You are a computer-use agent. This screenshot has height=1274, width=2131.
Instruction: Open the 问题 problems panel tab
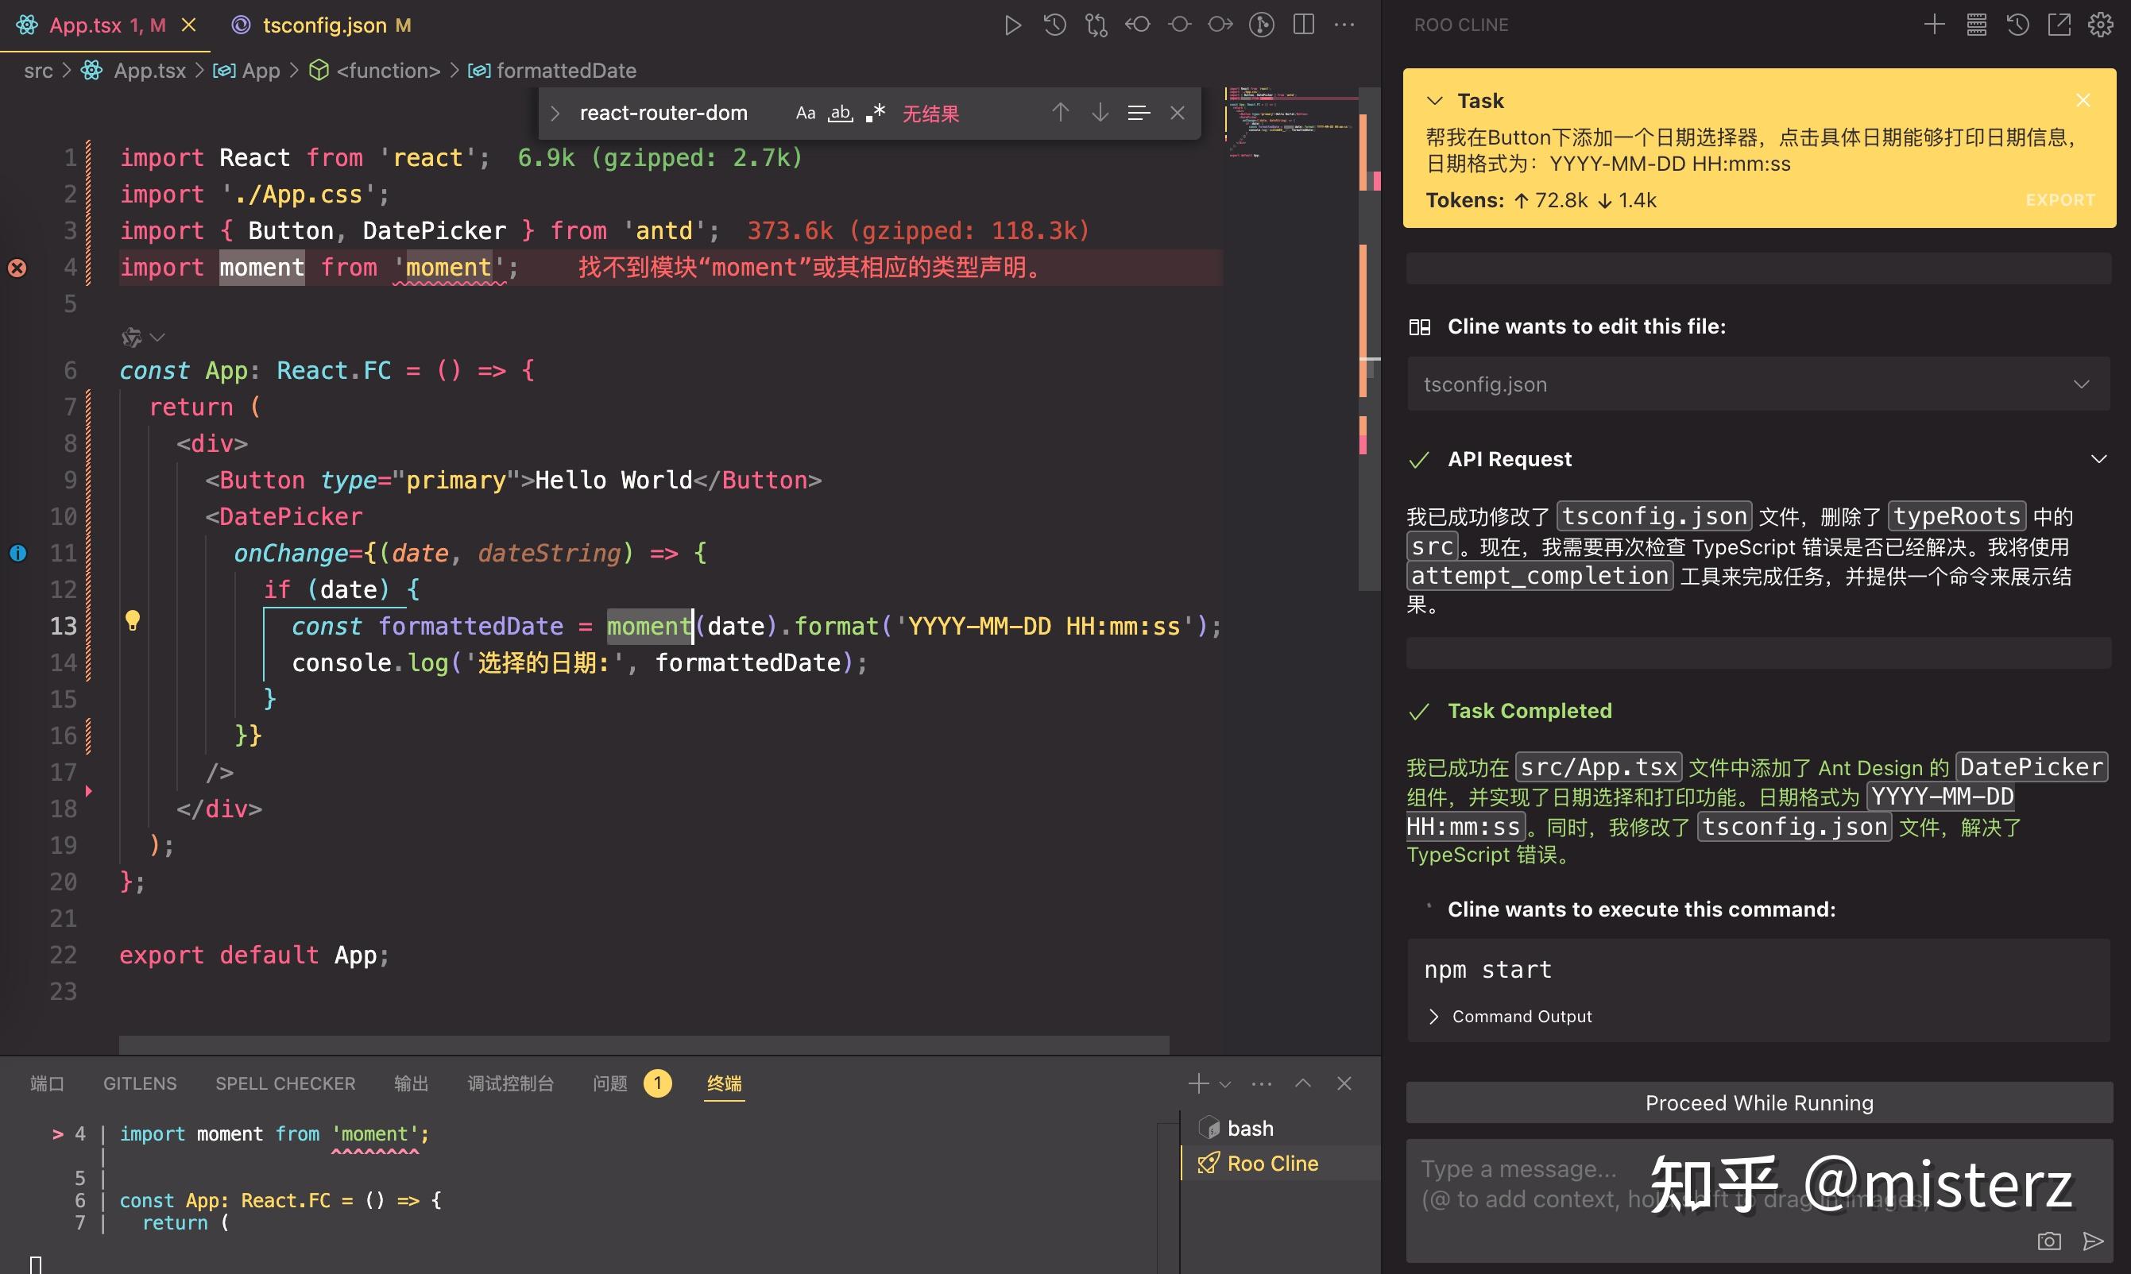(x=610, y=1083)
